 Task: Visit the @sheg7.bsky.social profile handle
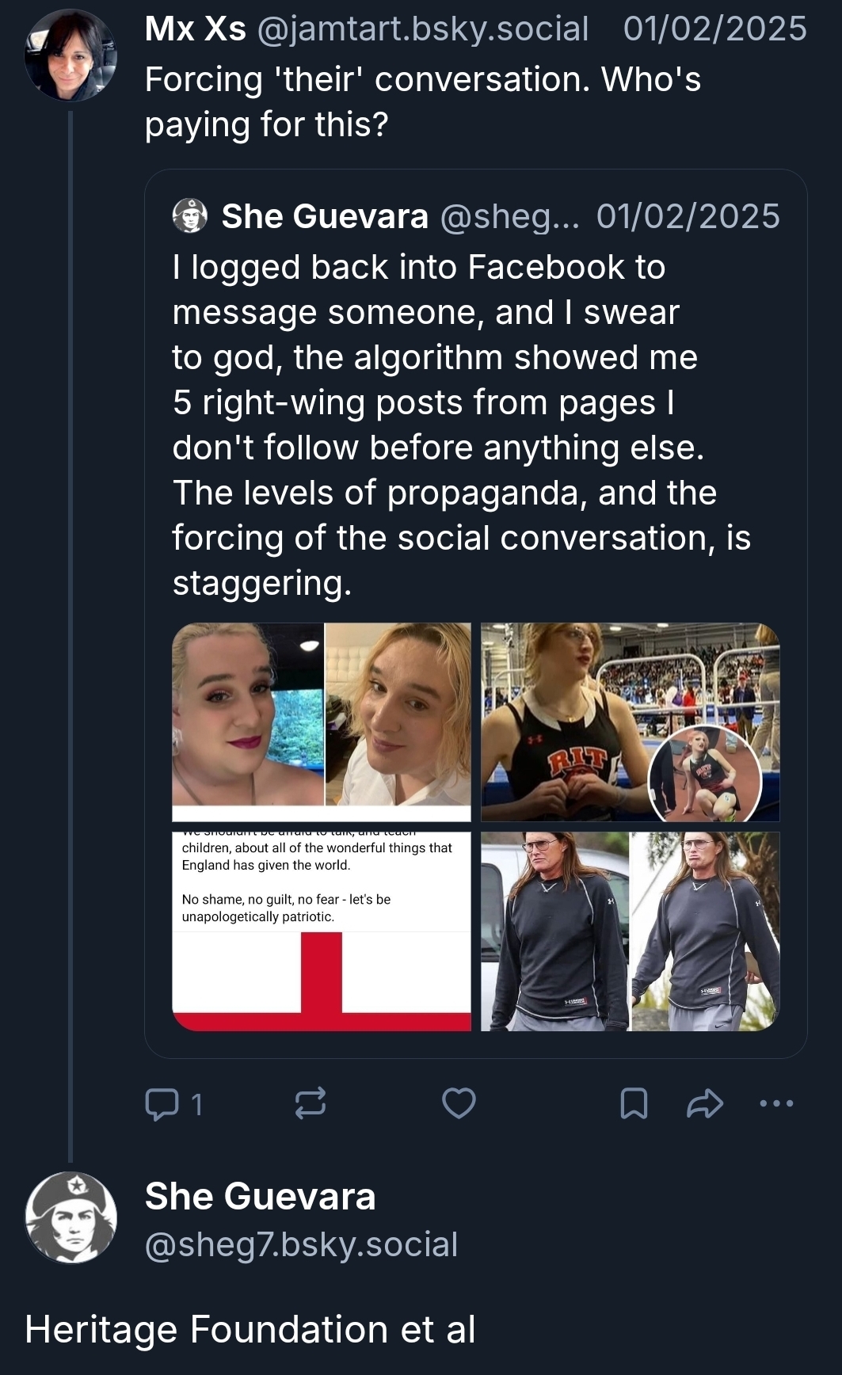pos(301,1244)
